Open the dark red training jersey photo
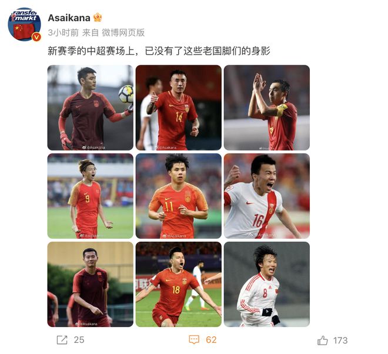This screenshot has width=388, height=354. [91, 285]
